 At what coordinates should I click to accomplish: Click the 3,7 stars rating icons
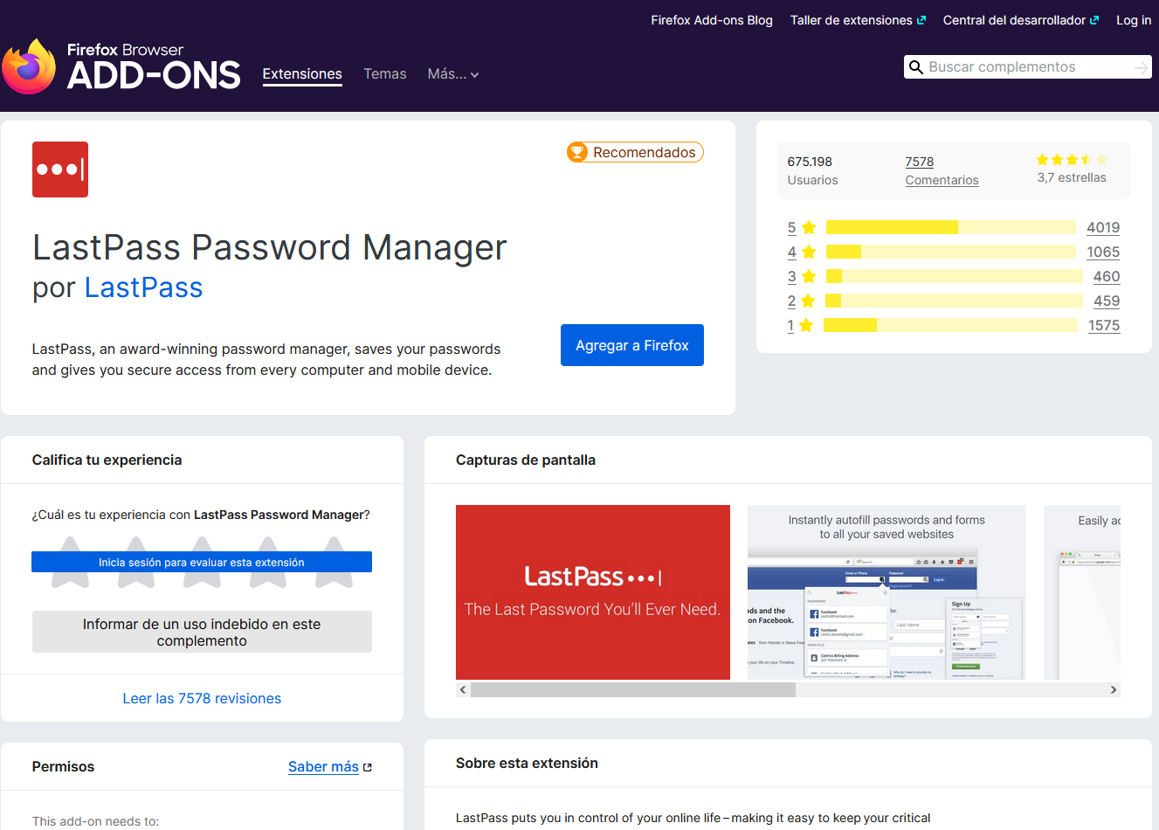[1072, 160]
